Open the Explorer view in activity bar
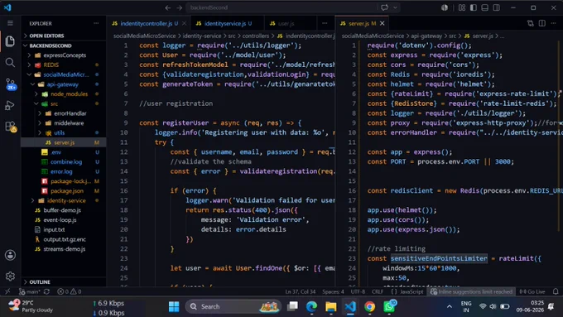Viewport: 563px width, 317px height. (x=10, y=41)
